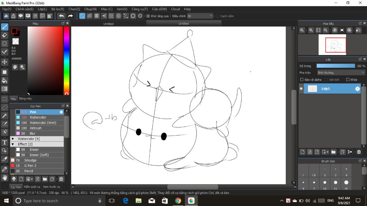Open the Lớp(L) menu

click(x=42, y=9)
